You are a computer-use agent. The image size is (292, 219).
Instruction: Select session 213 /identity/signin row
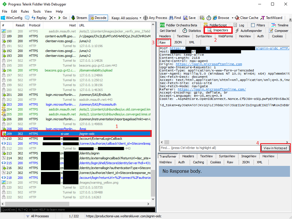pyautogui.click(x=76, y=153)
